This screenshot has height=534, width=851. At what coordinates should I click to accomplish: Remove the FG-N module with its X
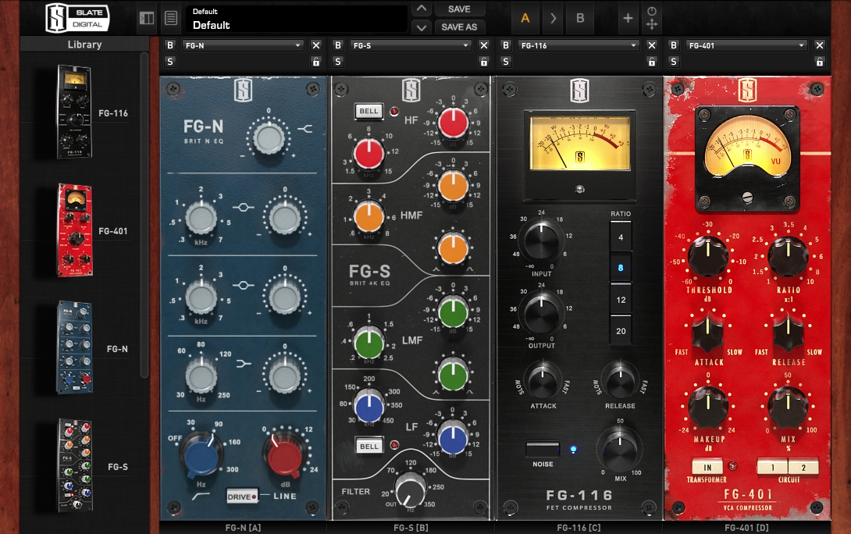tap(316, 45)
